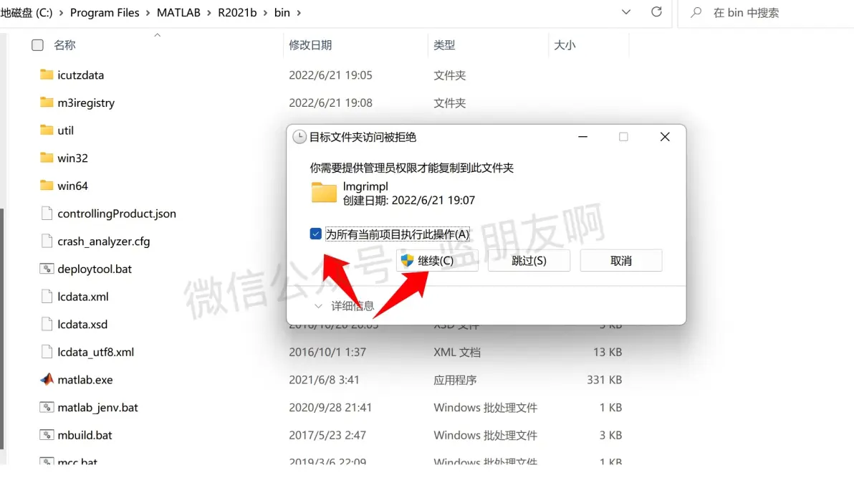Uncheck 为所有当前项目执行此操作 checkbox
The height and width of the screenshot is (478, 854).
pos(315,234)
